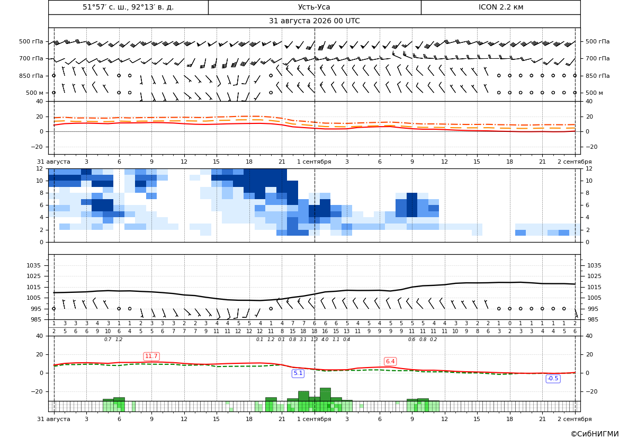
Task: Click the 700 гПа label on right axis
Action: click(x=597, y=58)
